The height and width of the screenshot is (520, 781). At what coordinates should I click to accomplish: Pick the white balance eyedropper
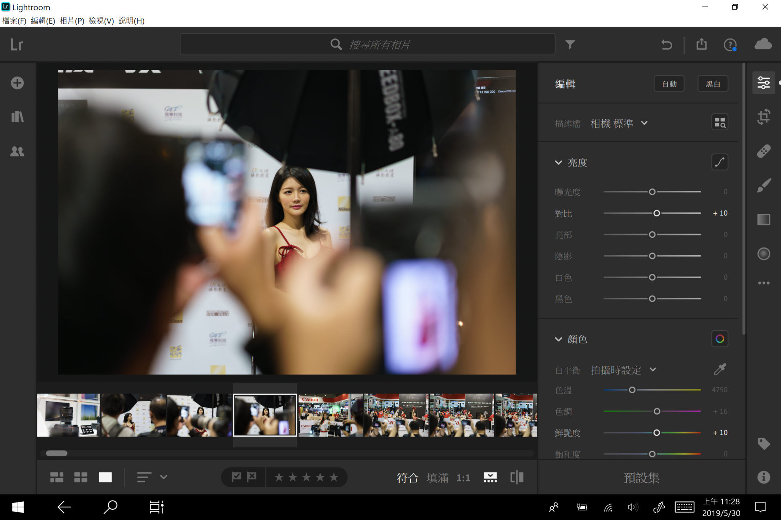click(720, 369)
